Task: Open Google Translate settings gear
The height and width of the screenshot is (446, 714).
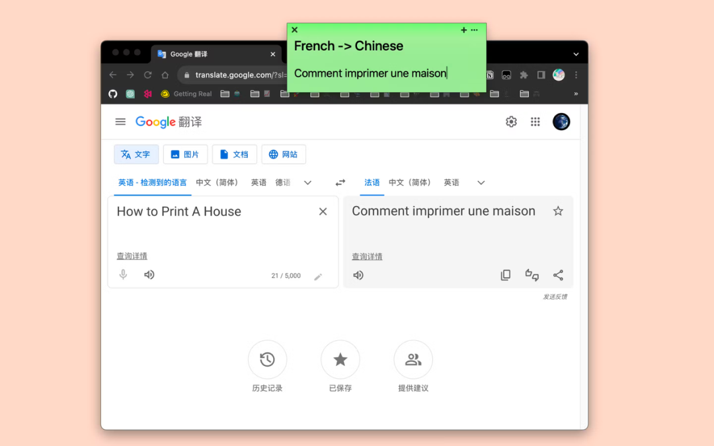Action: pyautogui.click(x=511, y=122)
